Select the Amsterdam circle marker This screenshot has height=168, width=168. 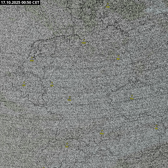[x=32, y=58]
